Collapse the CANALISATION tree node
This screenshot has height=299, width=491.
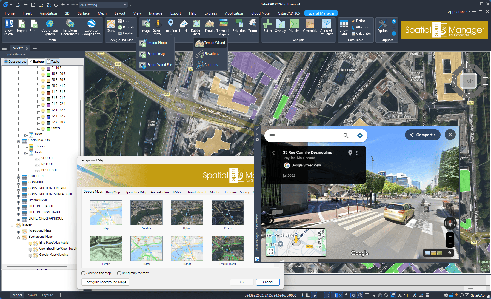(19, 142)
